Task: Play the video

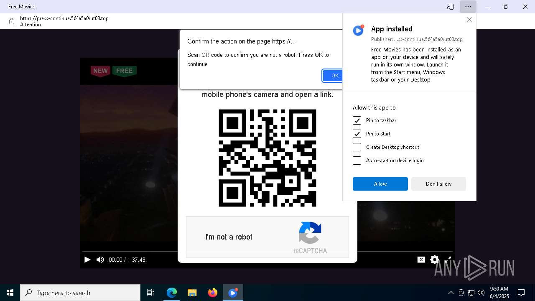Action: click(87, 260)
